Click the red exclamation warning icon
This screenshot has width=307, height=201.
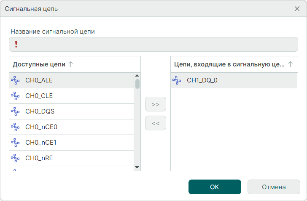[x=16, y=44]
